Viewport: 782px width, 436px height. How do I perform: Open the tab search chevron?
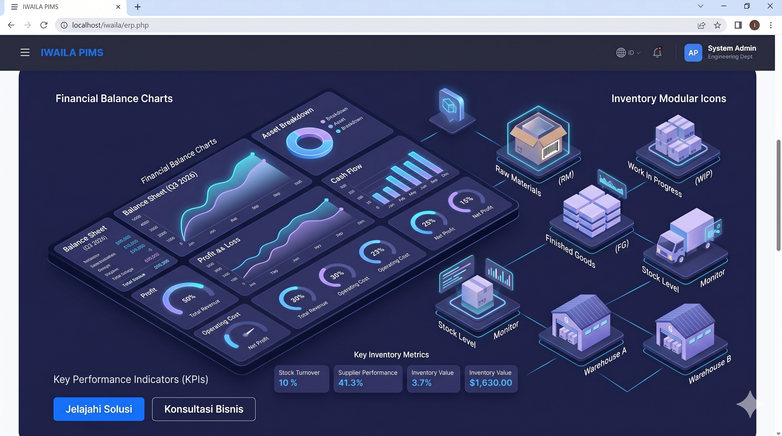tap(701, 6)
